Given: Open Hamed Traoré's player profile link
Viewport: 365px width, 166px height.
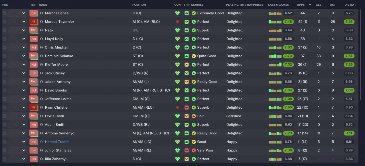Looking at the screenshot, I should point(56,142).
